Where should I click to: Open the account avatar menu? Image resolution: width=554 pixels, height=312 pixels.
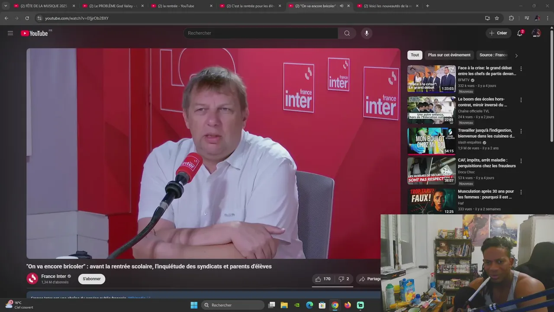click(536, 33)
